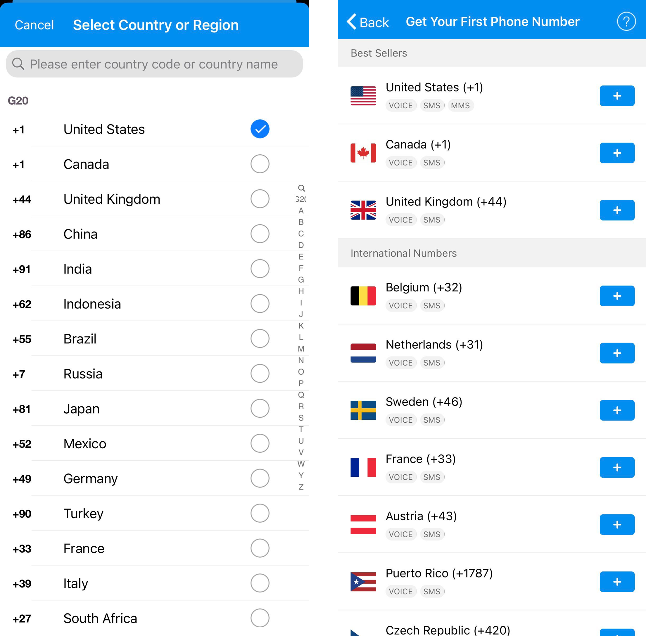Select the Canada radio button
This screenshot has width=646, height=636.
260,164
